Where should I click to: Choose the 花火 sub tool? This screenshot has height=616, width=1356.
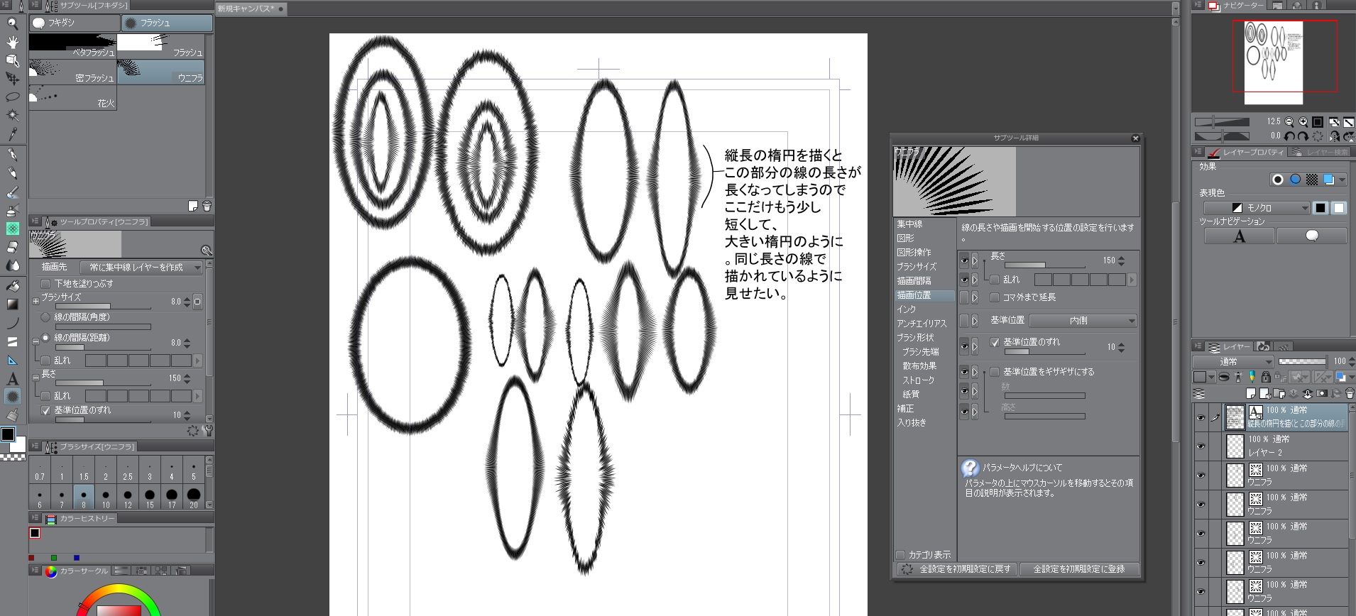click(72, 97)
